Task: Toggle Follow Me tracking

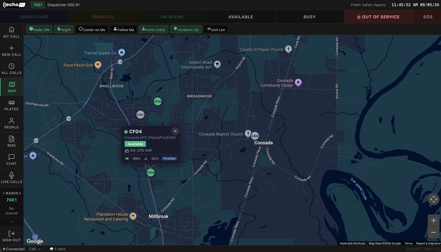Action: pyautogui.click(x=124, y=29)
